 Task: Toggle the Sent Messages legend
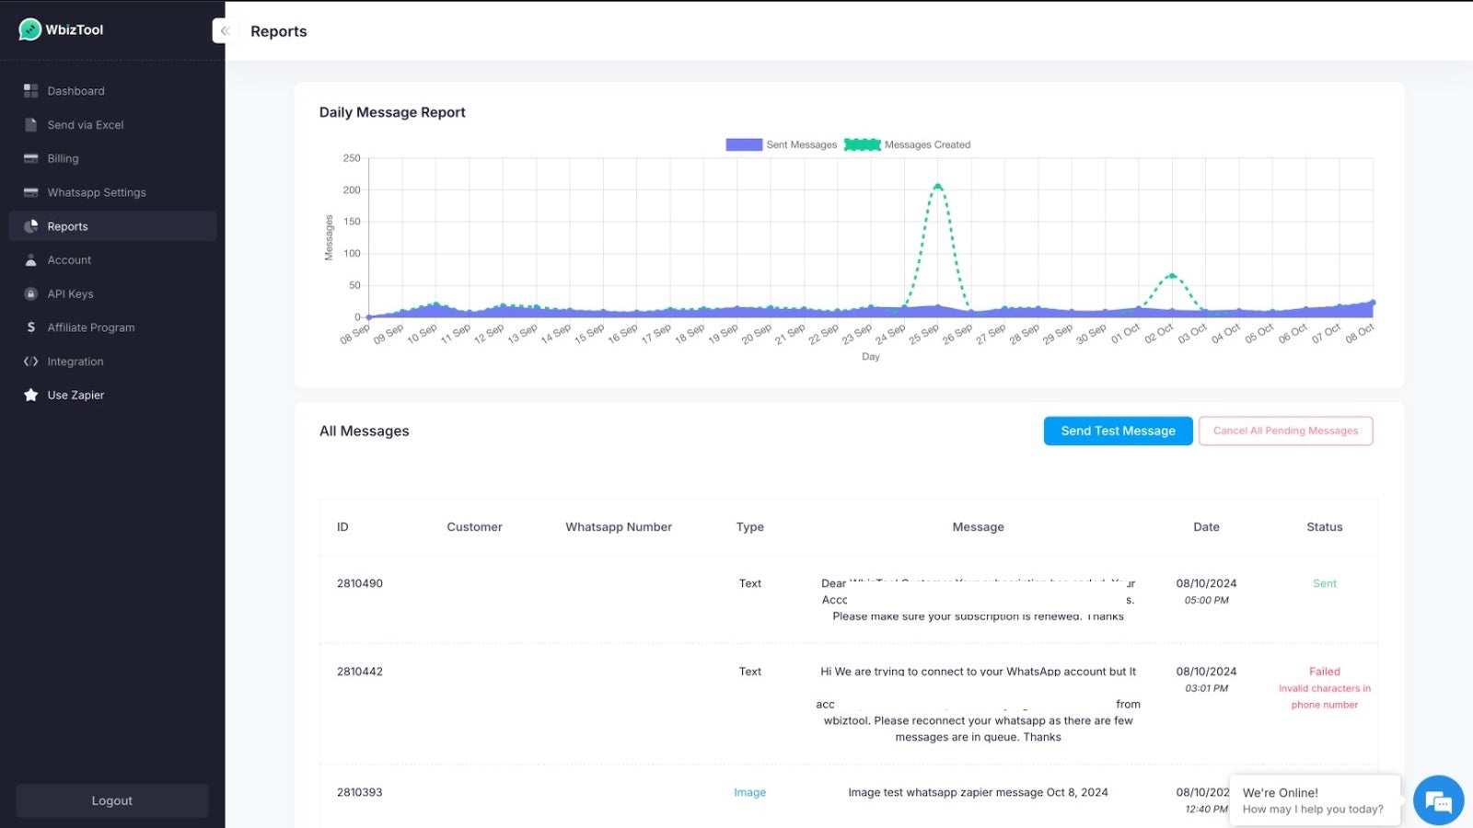(781, 144)
